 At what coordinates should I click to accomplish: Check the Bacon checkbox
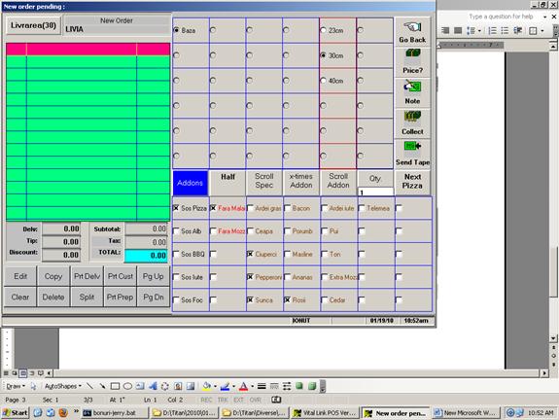(287, 208)
